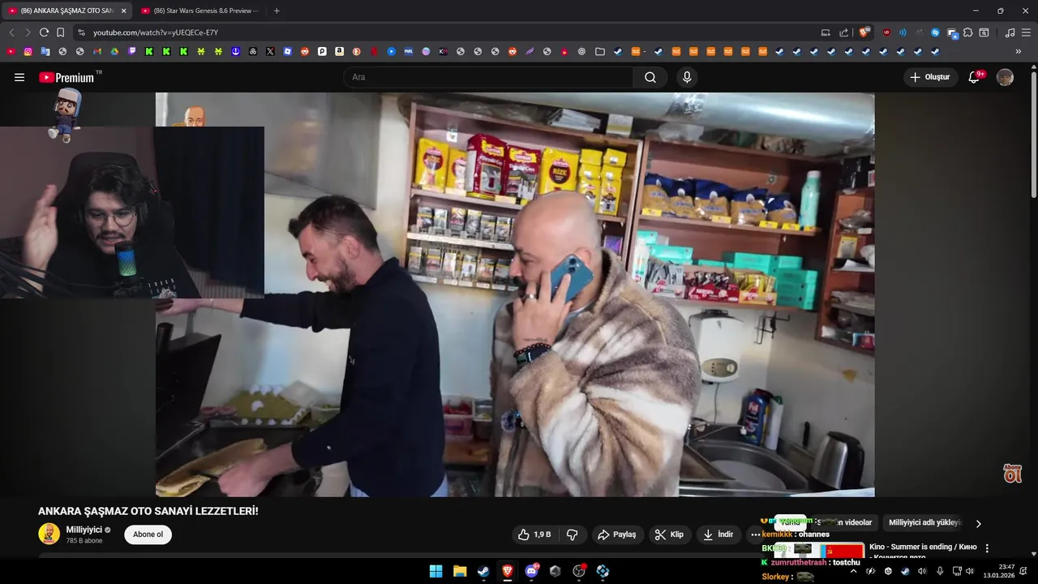Reload the current page
The width and height of the screenshot is (1038, 584).
[44, 32]
